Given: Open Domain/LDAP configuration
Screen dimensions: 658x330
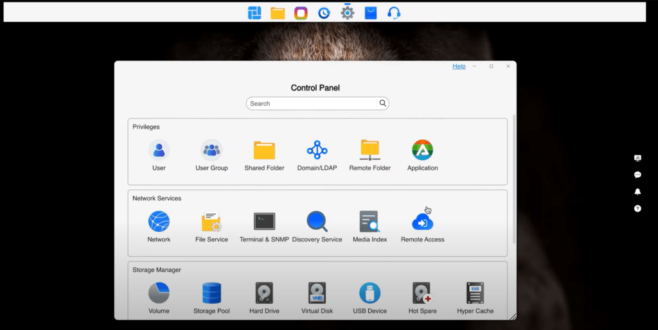Looking at the screenshot, I should (317, 150).
